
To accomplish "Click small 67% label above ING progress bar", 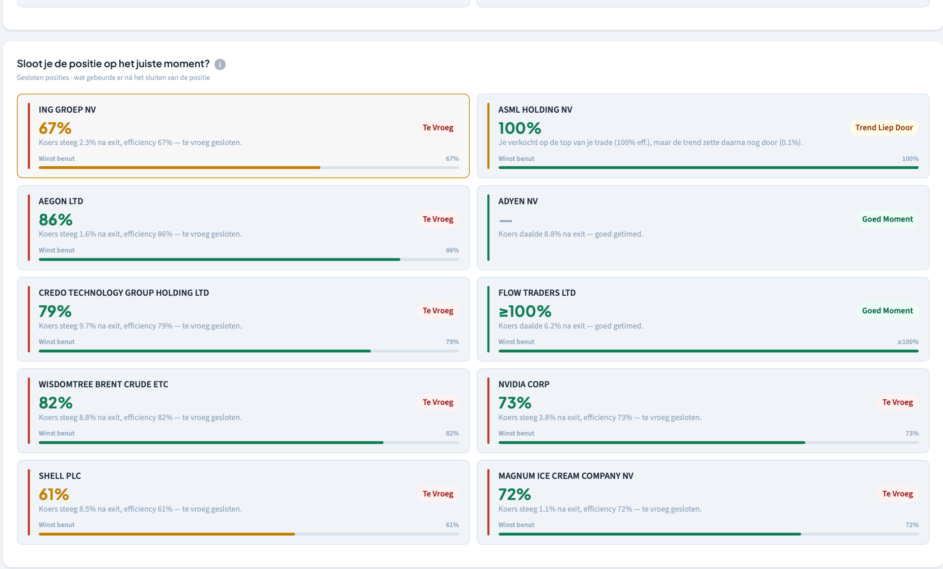I will (x=452, y=158).
